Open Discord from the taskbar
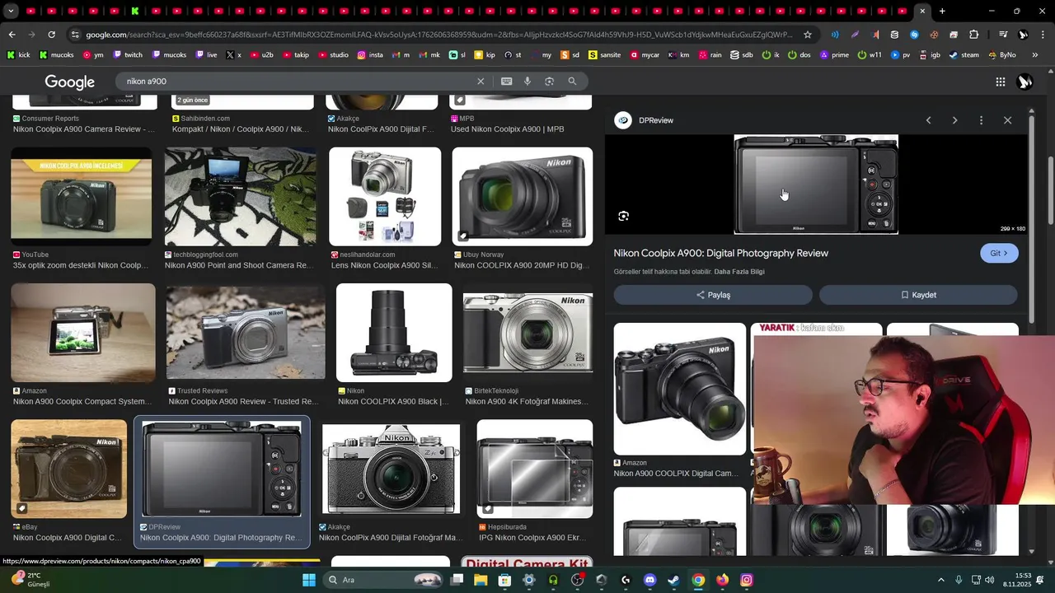This screenshot has height=593, width=1055. tap(649, 580)
